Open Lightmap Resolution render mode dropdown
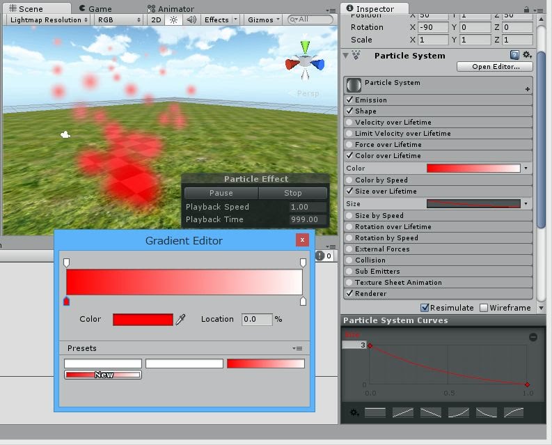The width and height of the screenshot is (552, 445). (49, 19)
